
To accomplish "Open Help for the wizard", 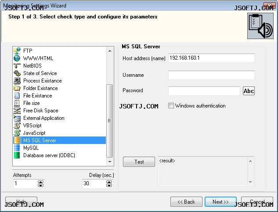I will (x=21, y=202).
